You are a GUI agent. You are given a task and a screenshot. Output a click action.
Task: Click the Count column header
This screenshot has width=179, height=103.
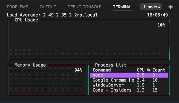(159, 70)
